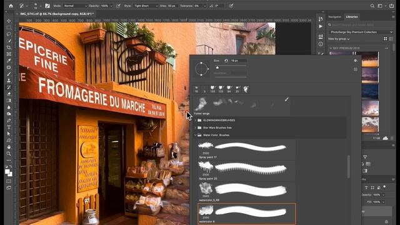Screen dimensions: 400x225
Task: Click the Home icon in options bar
Action: coord(11,6)
